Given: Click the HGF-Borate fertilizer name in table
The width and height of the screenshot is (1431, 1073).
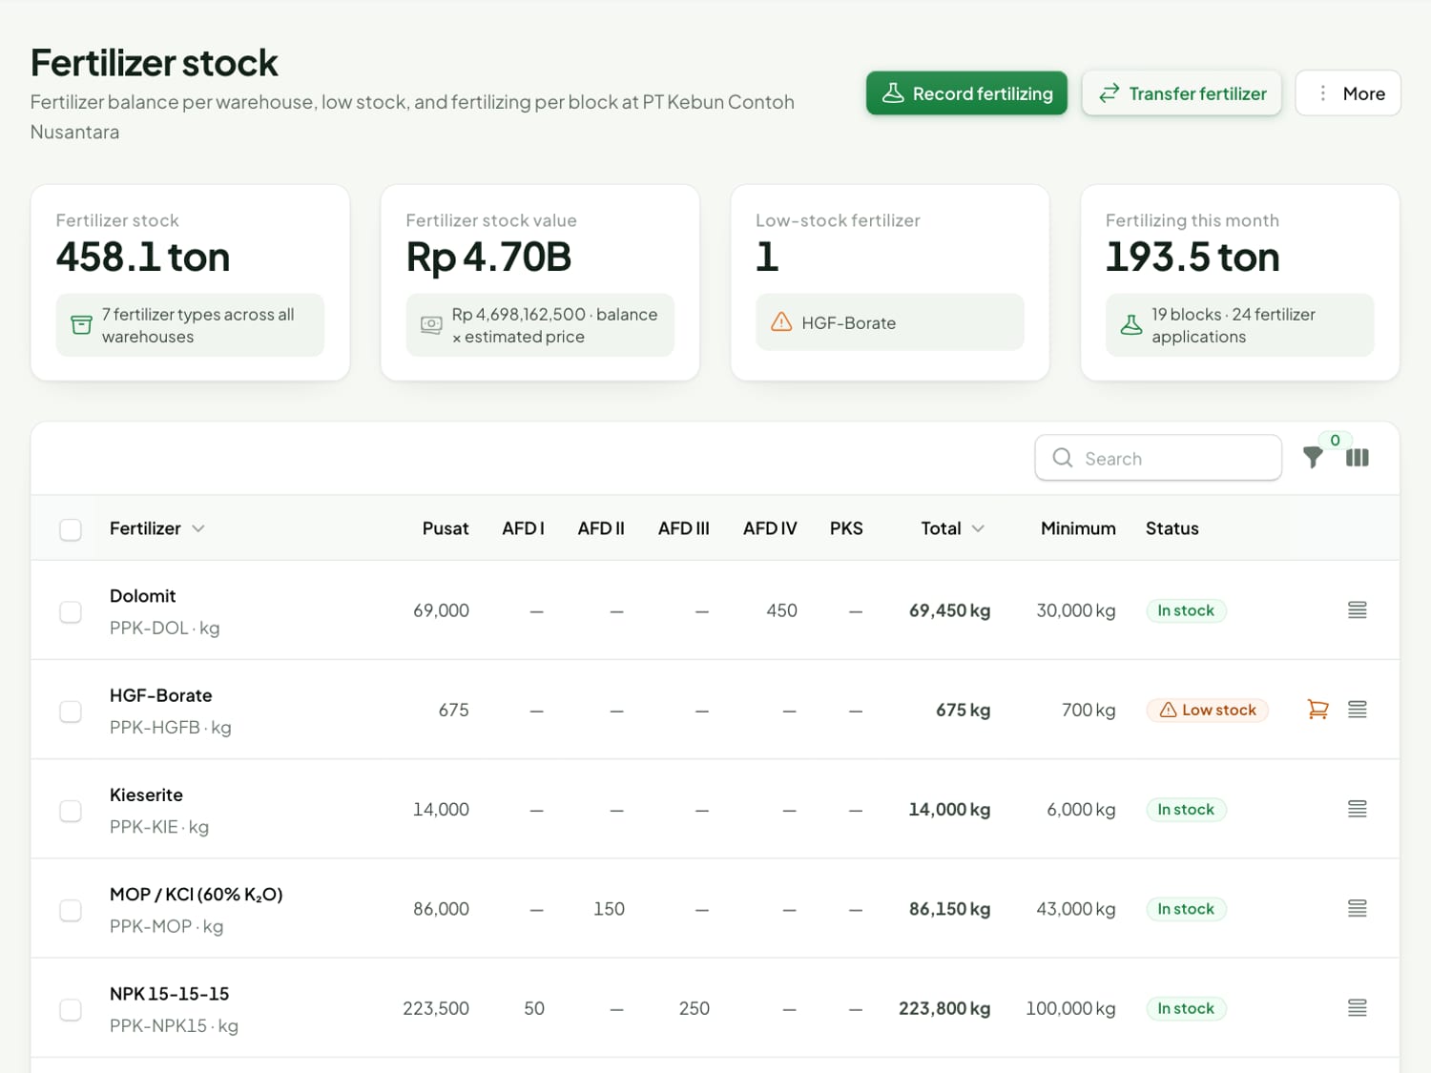Looking at the screenshot, I should coord(161,695).
